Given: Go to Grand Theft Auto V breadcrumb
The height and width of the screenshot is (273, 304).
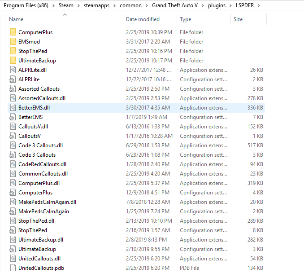Looking at the screenshot, I should pos(175,5).
